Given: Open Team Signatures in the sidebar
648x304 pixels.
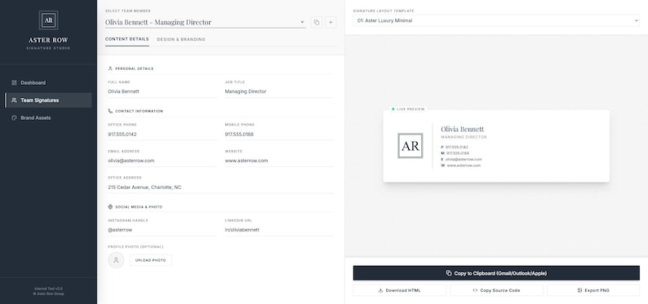Looking at the screenshot, I should (x=48, y=100).
